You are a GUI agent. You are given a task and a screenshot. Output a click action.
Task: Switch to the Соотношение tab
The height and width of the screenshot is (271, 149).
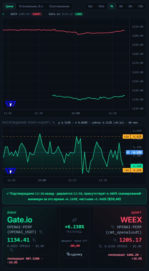(59, 6)
